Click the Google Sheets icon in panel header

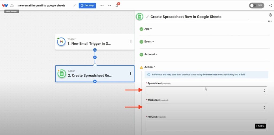pyautogui.click(x=139, y=17)
